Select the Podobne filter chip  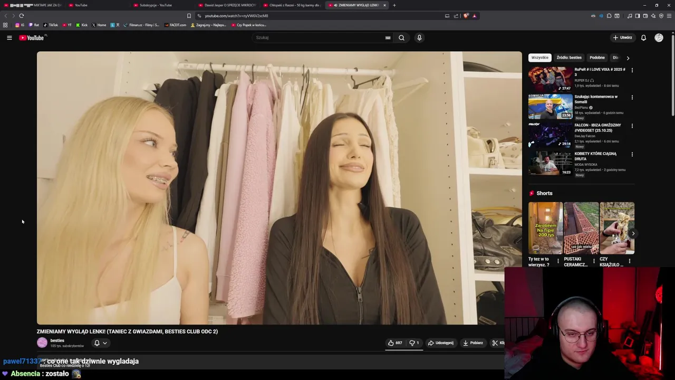coord(597,58)
